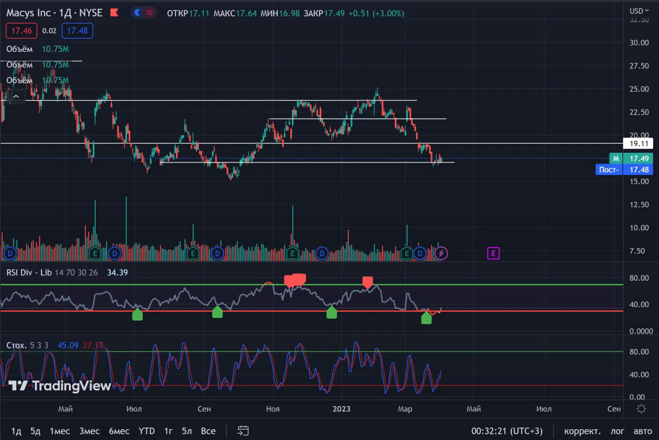Open the go-to-date calendar icon
The height and width of the screenshot is (440, 659).
click(244, 431)
